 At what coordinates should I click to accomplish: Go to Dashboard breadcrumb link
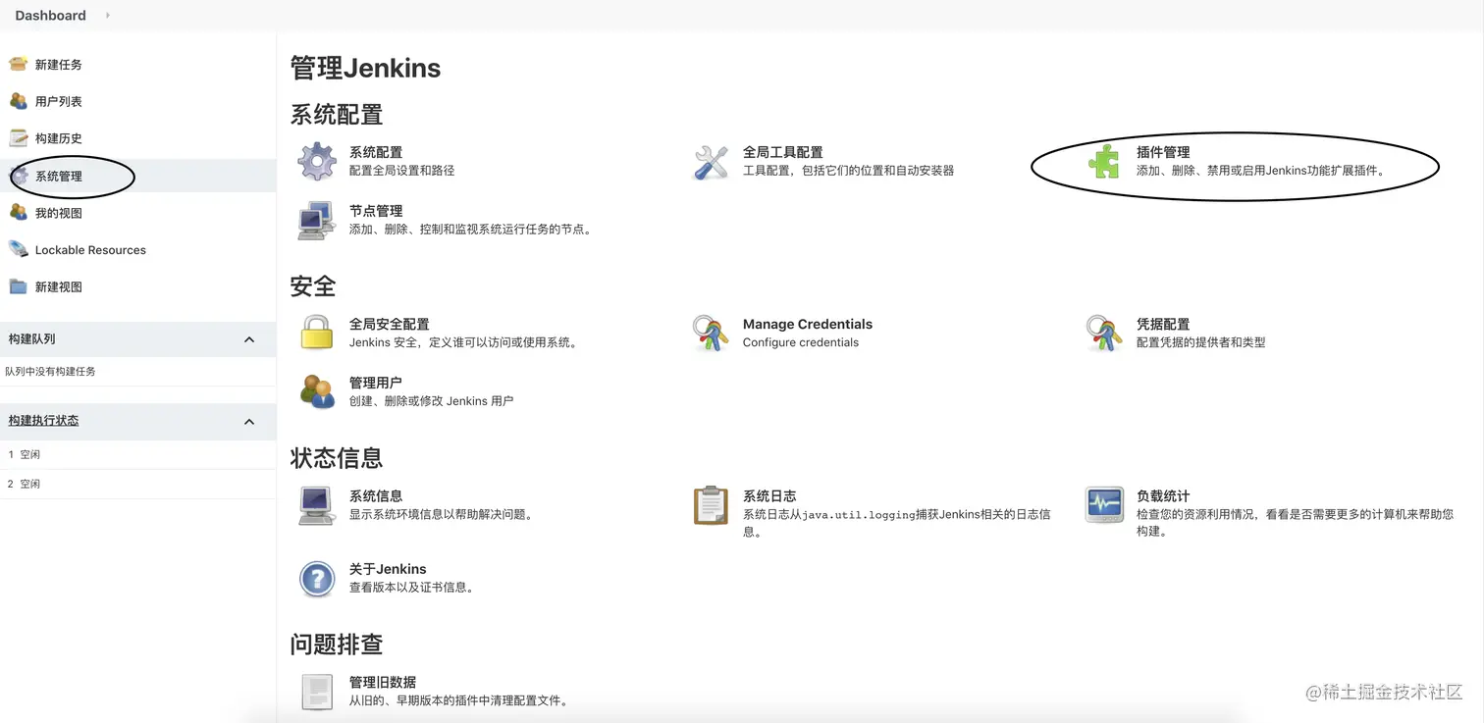tap(50, 15)
